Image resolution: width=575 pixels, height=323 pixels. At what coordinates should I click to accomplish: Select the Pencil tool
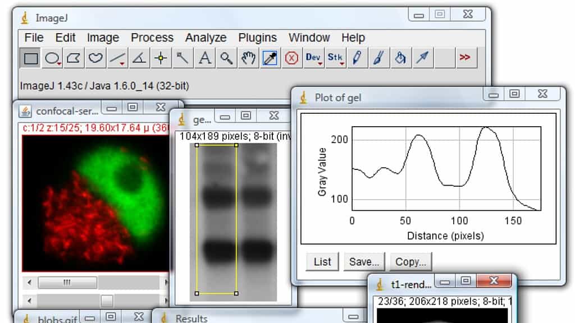pos(357,58)
